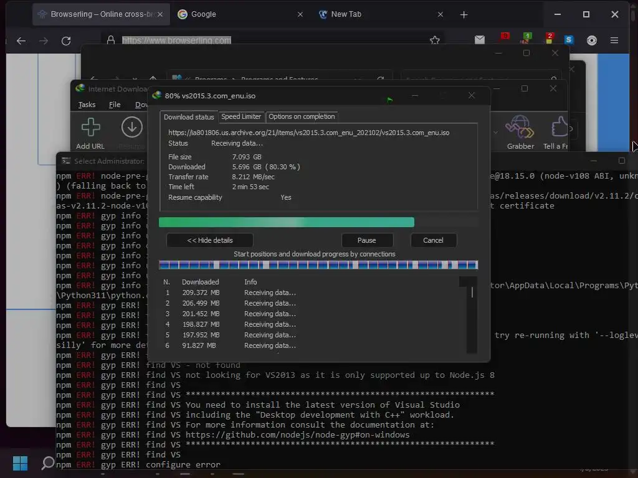Viewport: 638px width, 478px height.
Task: Switch to the Browserling browser tab
Action: pos(101,14)
